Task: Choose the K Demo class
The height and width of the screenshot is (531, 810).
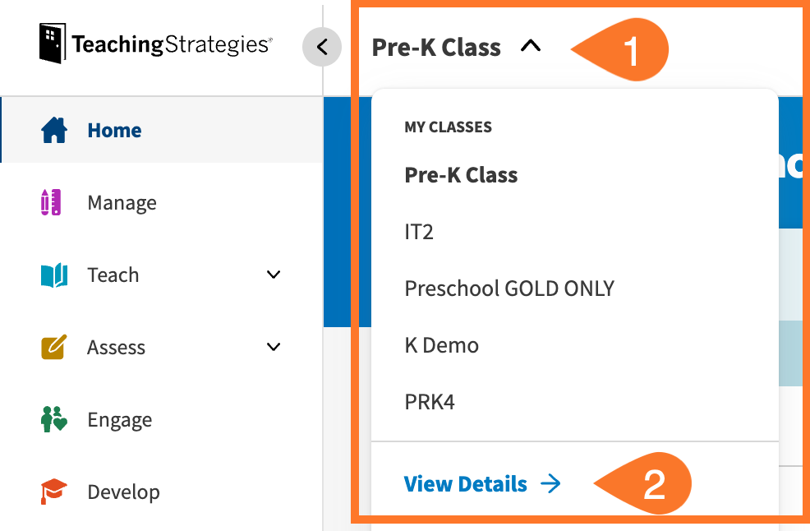Action: (x=442, y=345)
